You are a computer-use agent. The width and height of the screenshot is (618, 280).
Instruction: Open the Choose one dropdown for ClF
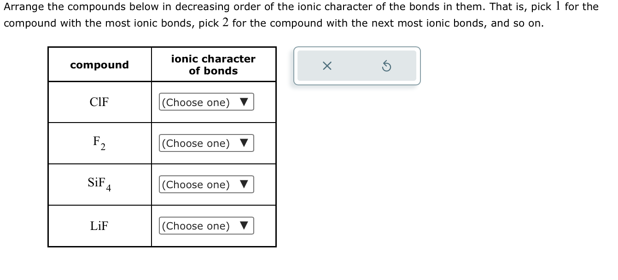point(206,102)
